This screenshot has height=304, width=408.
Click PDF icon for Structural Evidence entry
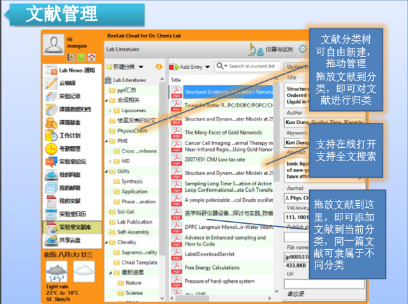point(177,92)
